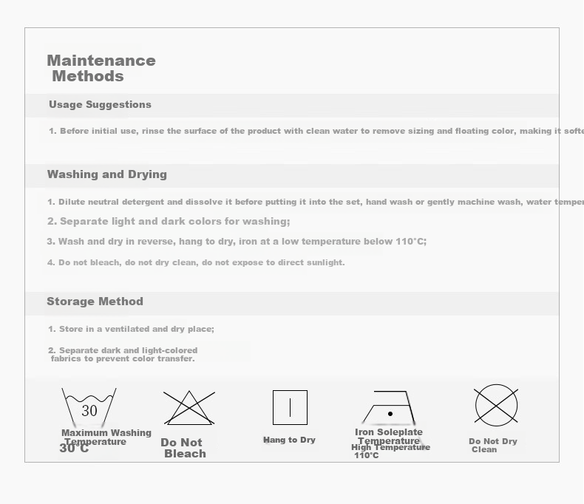This screenshot has width=584, height=504.
Task: Click the dilute neutral detergent instruction
Action: (316, 202)
